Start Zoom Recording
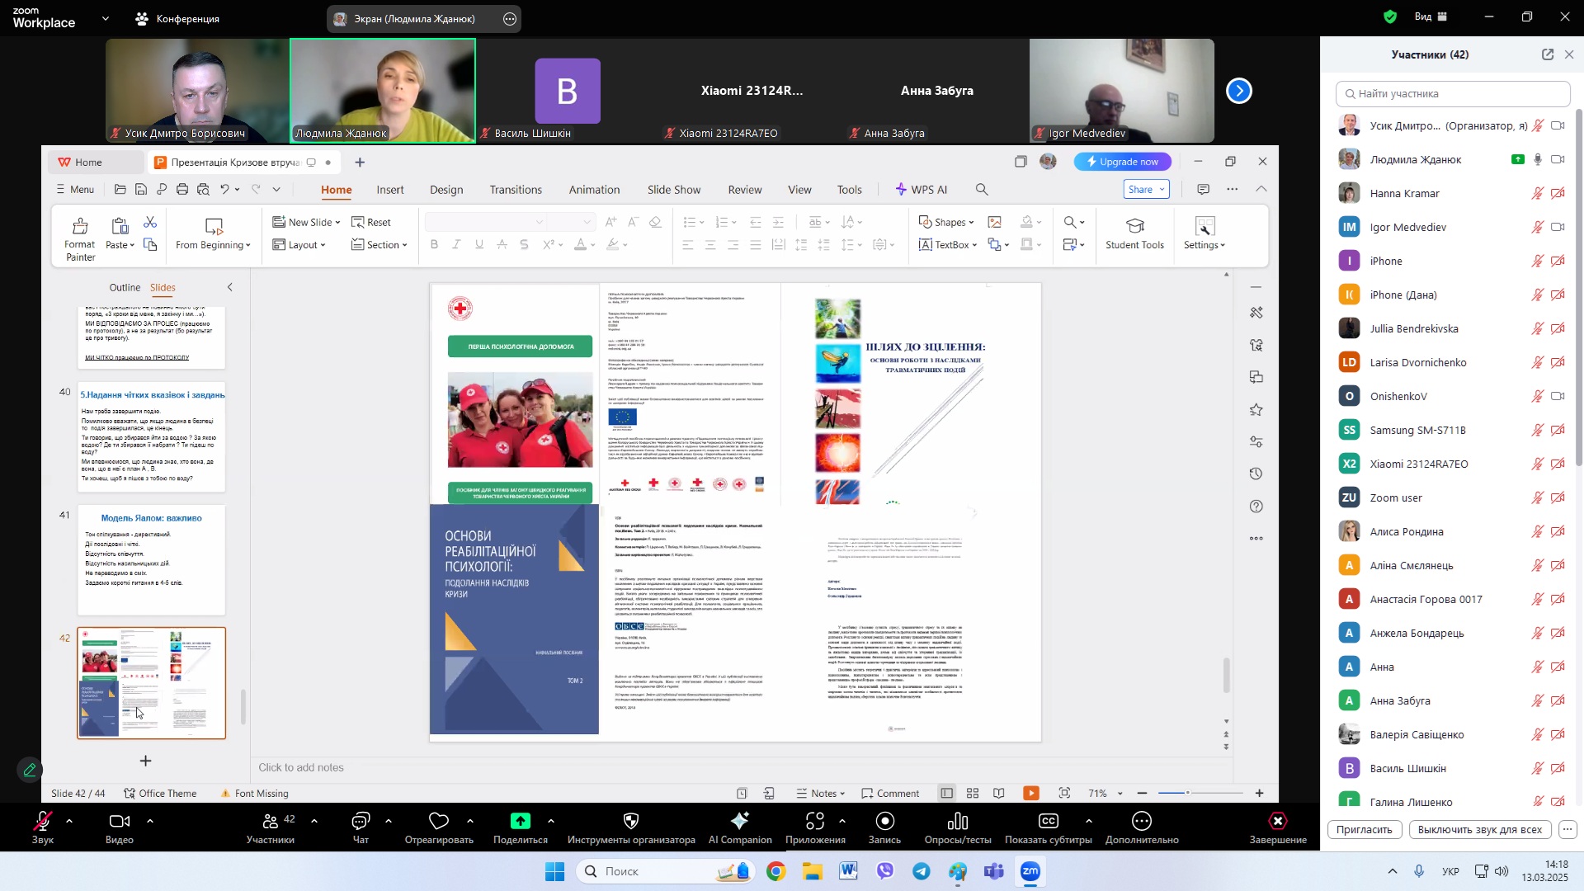This screenshot has height=891, width=1584. [884, 828]
